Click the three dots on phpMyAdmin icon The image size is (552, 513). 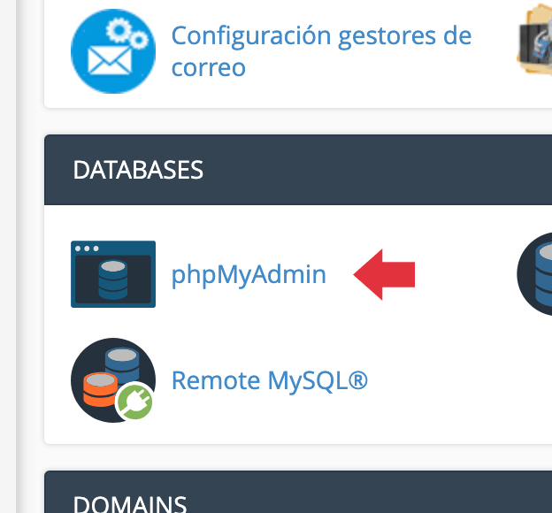(x=87, y=249)
